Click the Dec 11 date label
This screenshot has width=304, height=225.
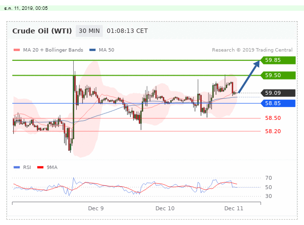click(234, 208)
